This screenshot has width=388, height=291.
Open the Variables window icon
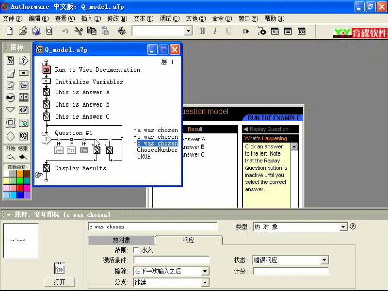coord(288,32)
